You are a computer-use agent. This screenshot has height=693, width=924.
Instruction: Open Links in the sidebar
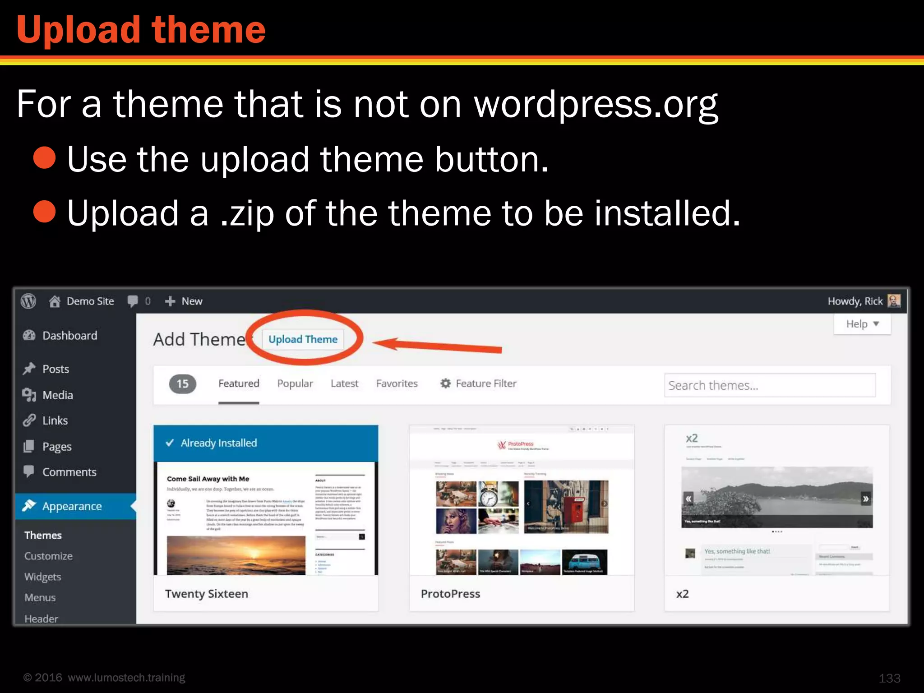click(55, 420)
